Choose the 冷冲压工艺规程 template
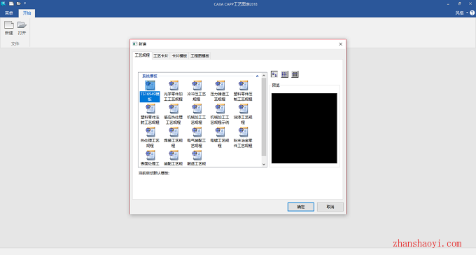Viewport: 476px width, 255px height. click(x=197, y=91)
